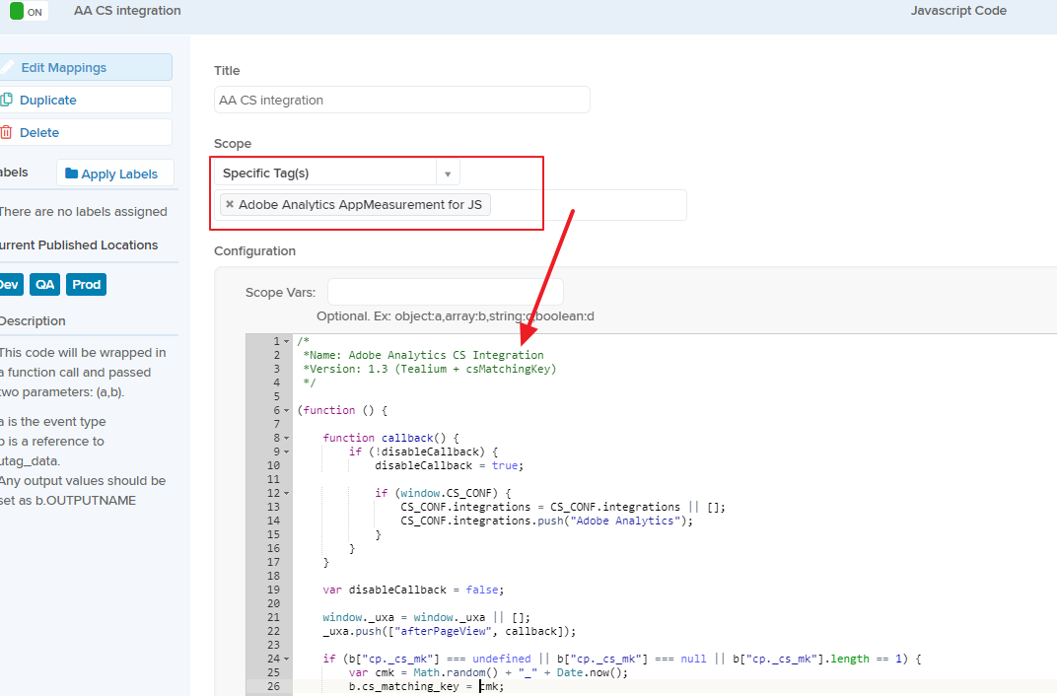The height and width of the screenshot is (696, 1057).
Task: Select the Specific Tag(s) scope combo box
Action: pyautogui.click(x=325, y=174)
